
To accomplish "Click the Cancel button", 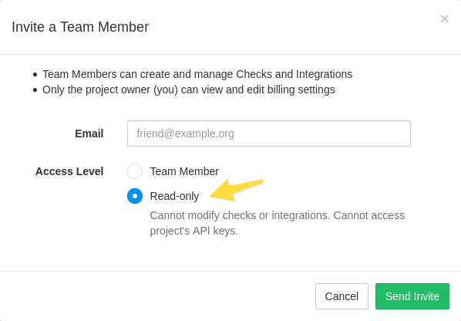I will (x=342, y=296).
